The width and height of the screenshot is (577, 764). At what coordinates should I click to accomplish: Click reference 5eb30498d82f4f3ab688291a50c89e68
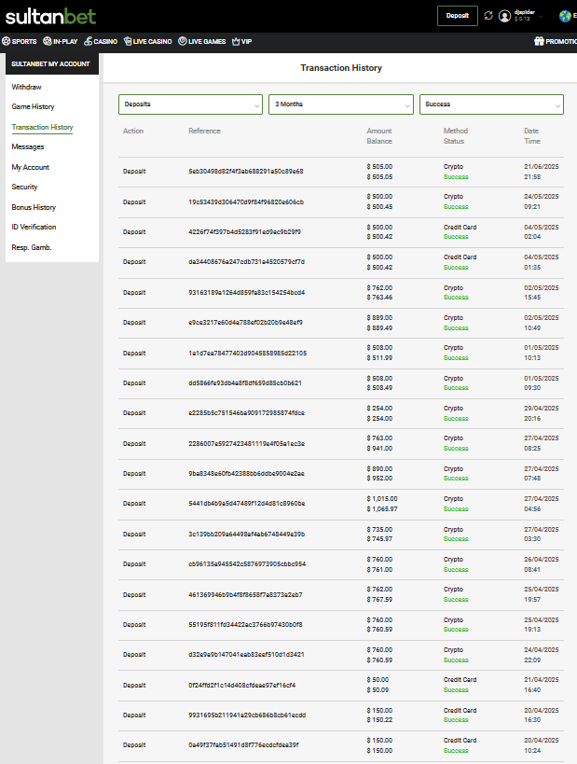coord(246,171)
